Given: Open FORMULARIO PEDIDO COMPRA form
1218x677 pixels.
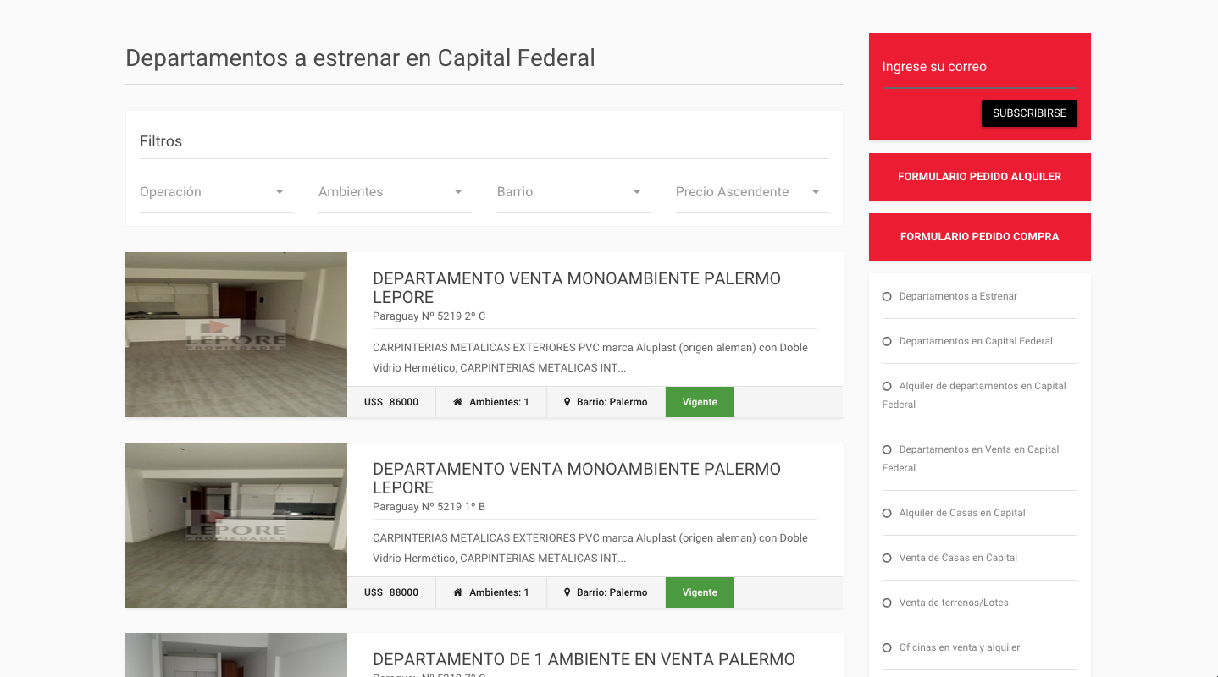Looking at the screenshot, I should [x=980, y=237].
